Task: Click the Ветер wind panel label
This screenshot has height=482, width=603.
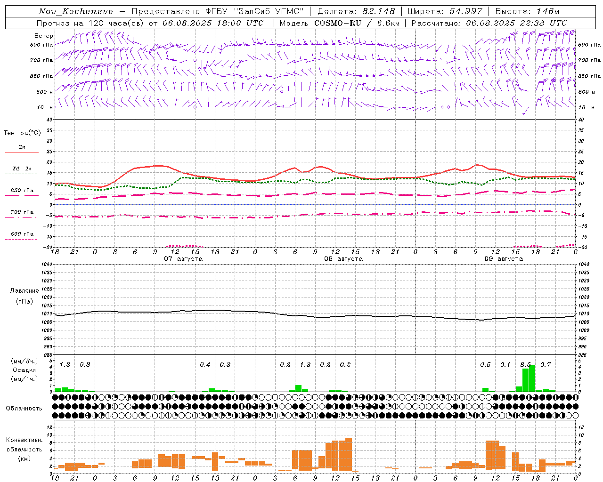Action: (44, 36)
